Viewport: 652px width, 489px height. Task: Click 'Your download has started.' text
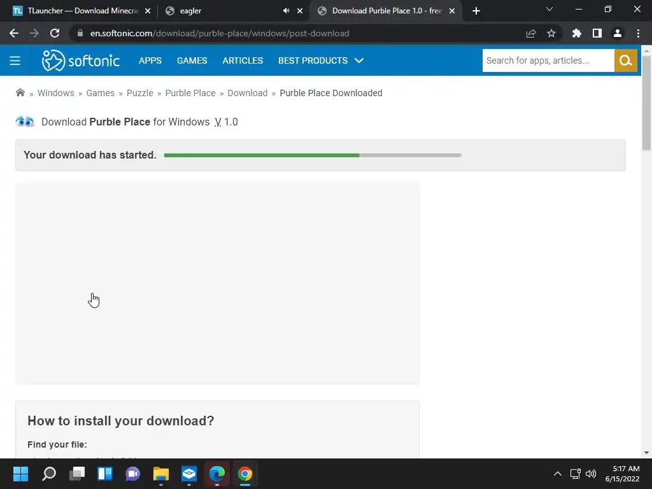pos(90,155)
